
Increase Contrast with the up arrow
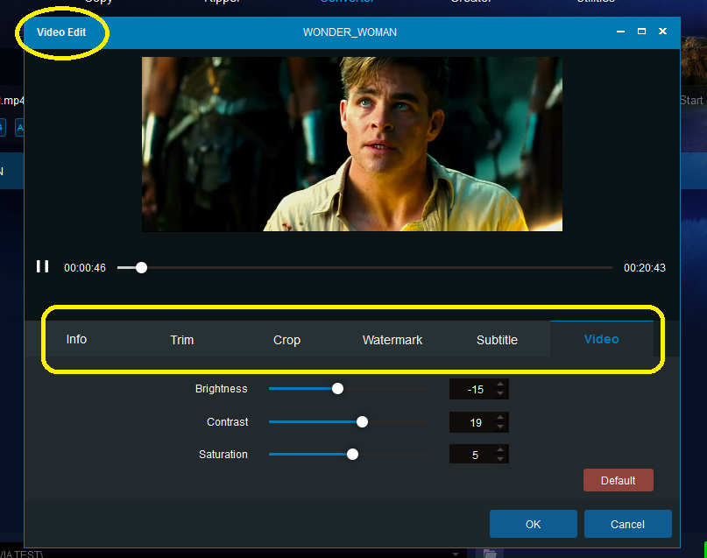click(x=500, y=417)
